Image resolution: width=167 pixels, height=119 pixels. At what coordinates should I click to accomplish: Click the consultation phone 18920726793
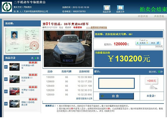coord(79,12)
